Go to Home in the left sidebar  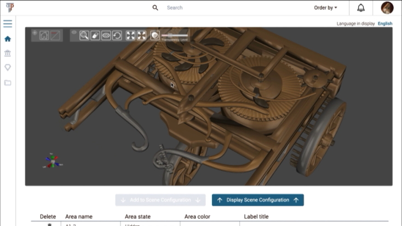[8, 39]
